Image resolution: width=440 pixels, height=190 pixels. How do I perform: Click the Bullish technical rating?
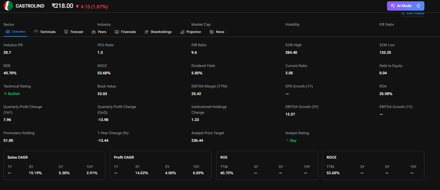[12, 94]
